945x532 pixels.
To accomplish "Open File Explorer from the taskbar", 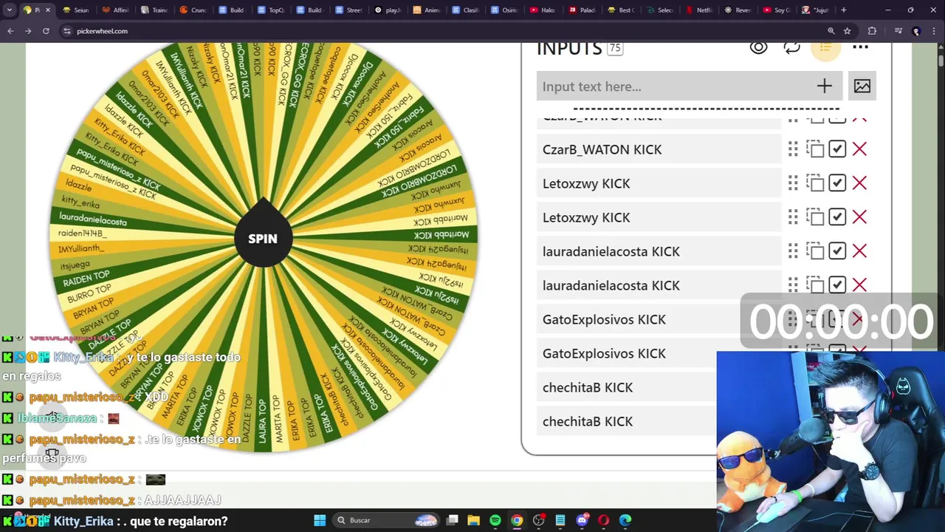I will click(x=474, y=520).
